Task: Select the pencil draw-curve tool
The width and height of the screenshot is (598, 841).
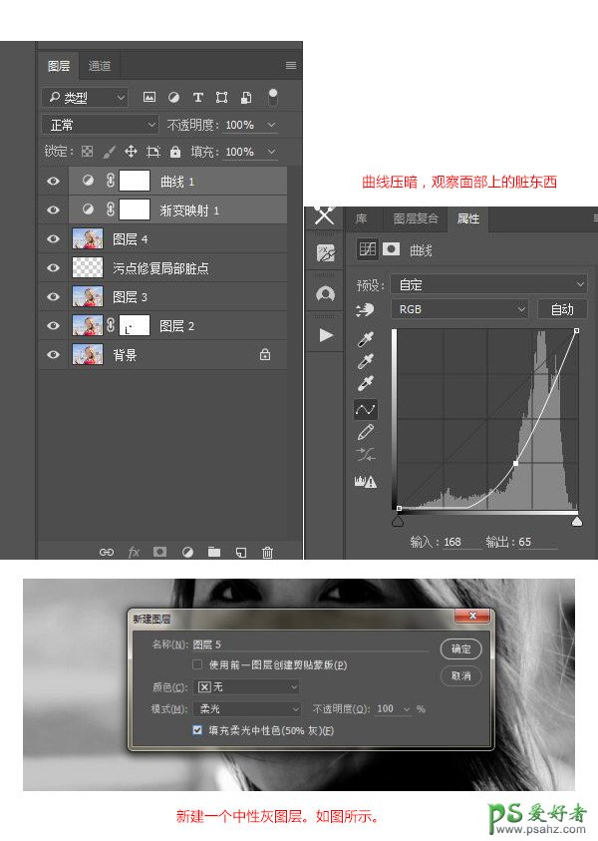Action: (366, 433)
